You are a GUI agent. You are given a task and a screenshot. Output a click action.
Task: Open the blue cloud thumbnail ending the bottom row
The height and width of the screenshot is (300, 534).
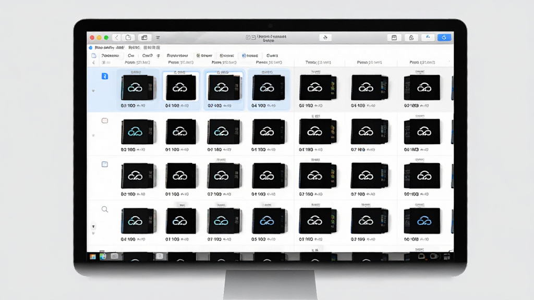[x=422, y=221]
